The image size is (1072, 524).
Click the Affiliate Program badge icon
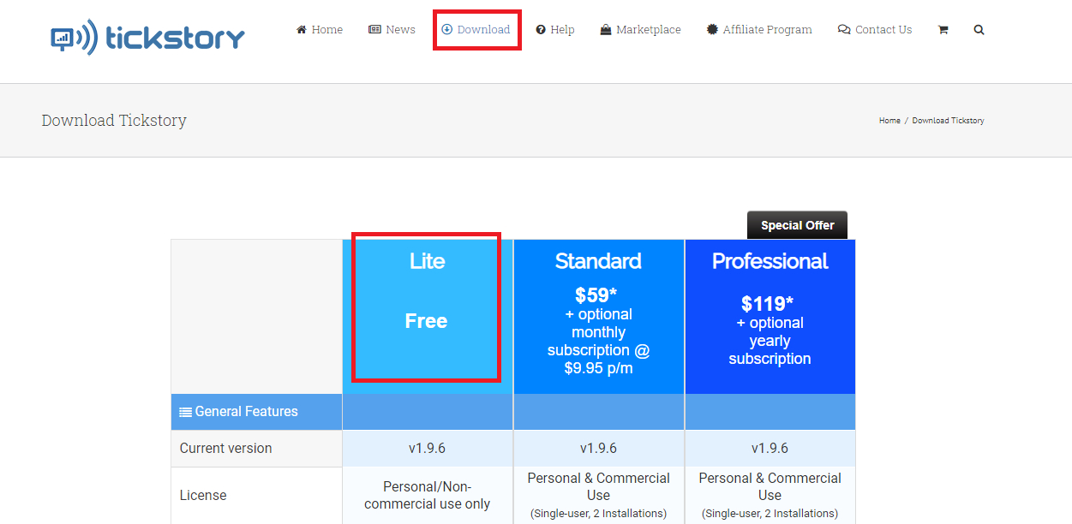click(712, 30)
